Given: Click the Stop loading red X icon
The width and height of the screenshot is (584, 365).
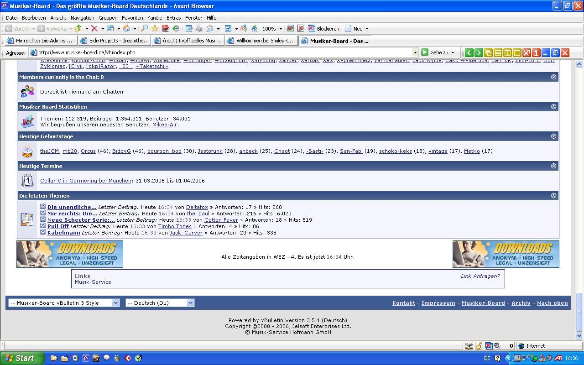Looking at the screenshot, I should 94,28.
